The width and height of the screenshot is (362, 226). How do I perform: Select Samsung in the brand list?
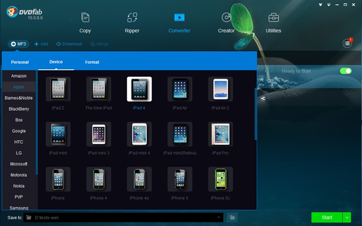coord(19,208)
